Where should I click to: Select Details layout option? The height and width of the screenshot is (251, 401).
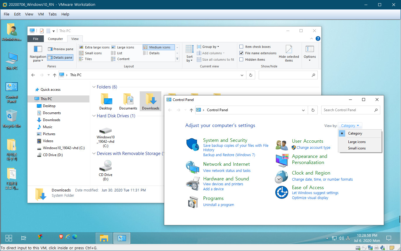[151, 53]
